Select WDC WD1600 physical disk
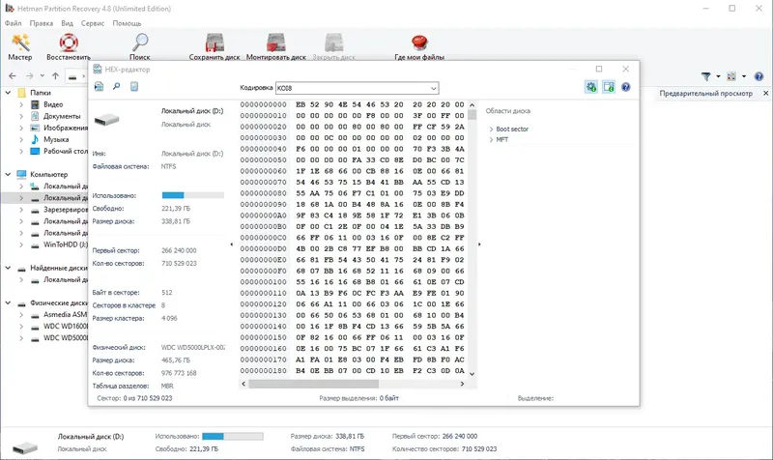 [x=66, y=327]
